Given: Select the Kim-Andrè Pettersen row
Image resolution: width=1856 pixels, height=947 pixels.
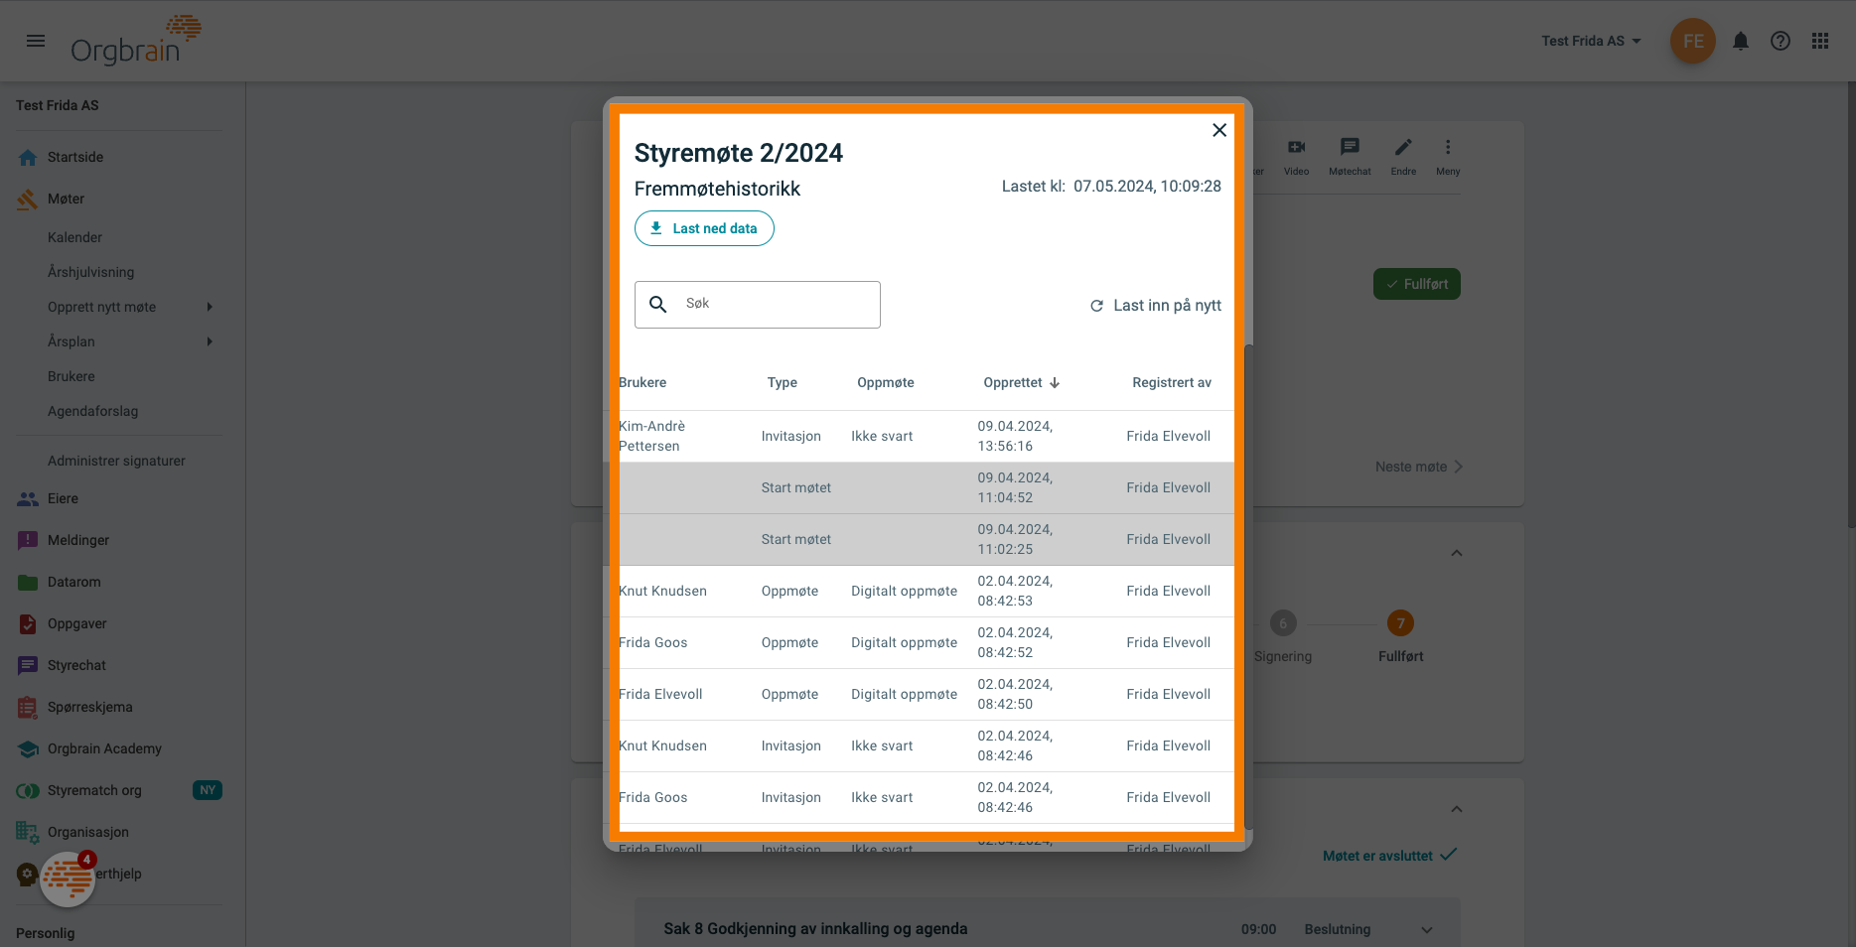Looking at the screenshot, I should pos(922,436).
